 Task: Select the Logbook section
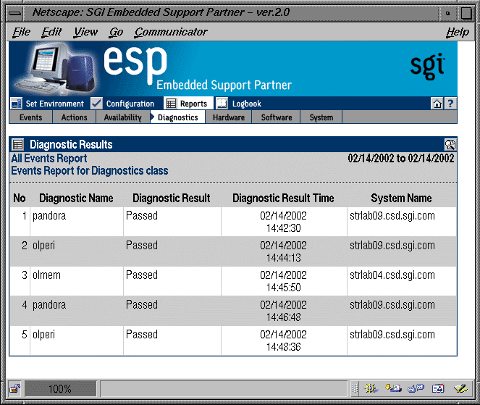246,104
